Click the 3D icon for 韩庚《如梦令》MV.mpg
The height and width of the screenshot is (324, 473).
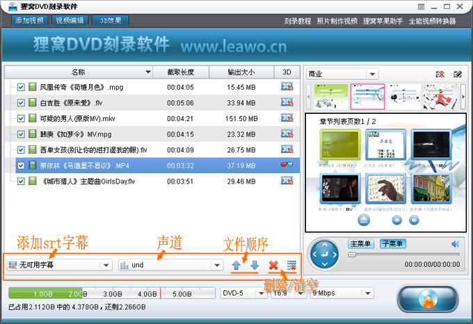pos(287,133)
